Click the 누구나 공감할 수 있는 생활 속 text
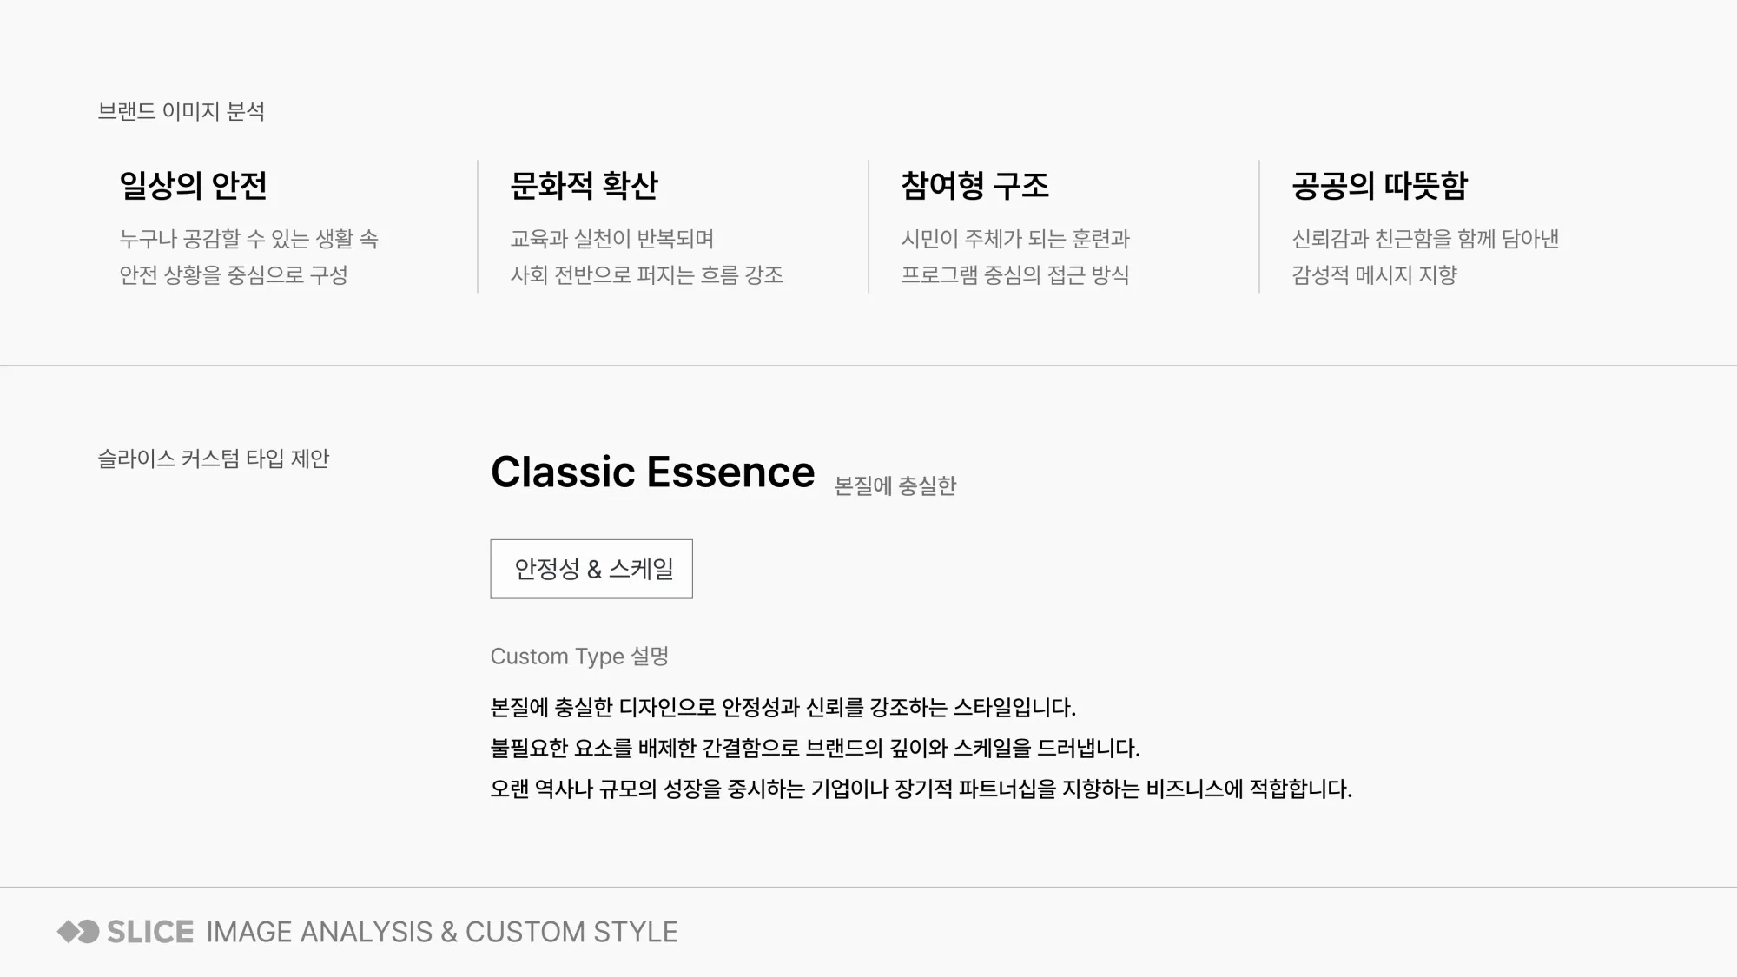 [249, 239]
